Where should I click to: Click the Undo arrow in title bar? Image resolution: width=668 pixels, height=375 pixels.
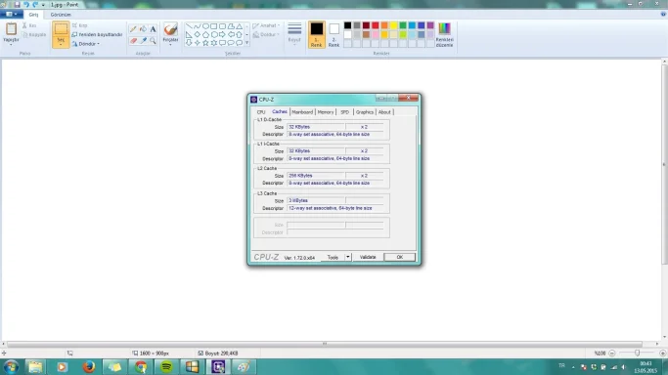[26, 4]
